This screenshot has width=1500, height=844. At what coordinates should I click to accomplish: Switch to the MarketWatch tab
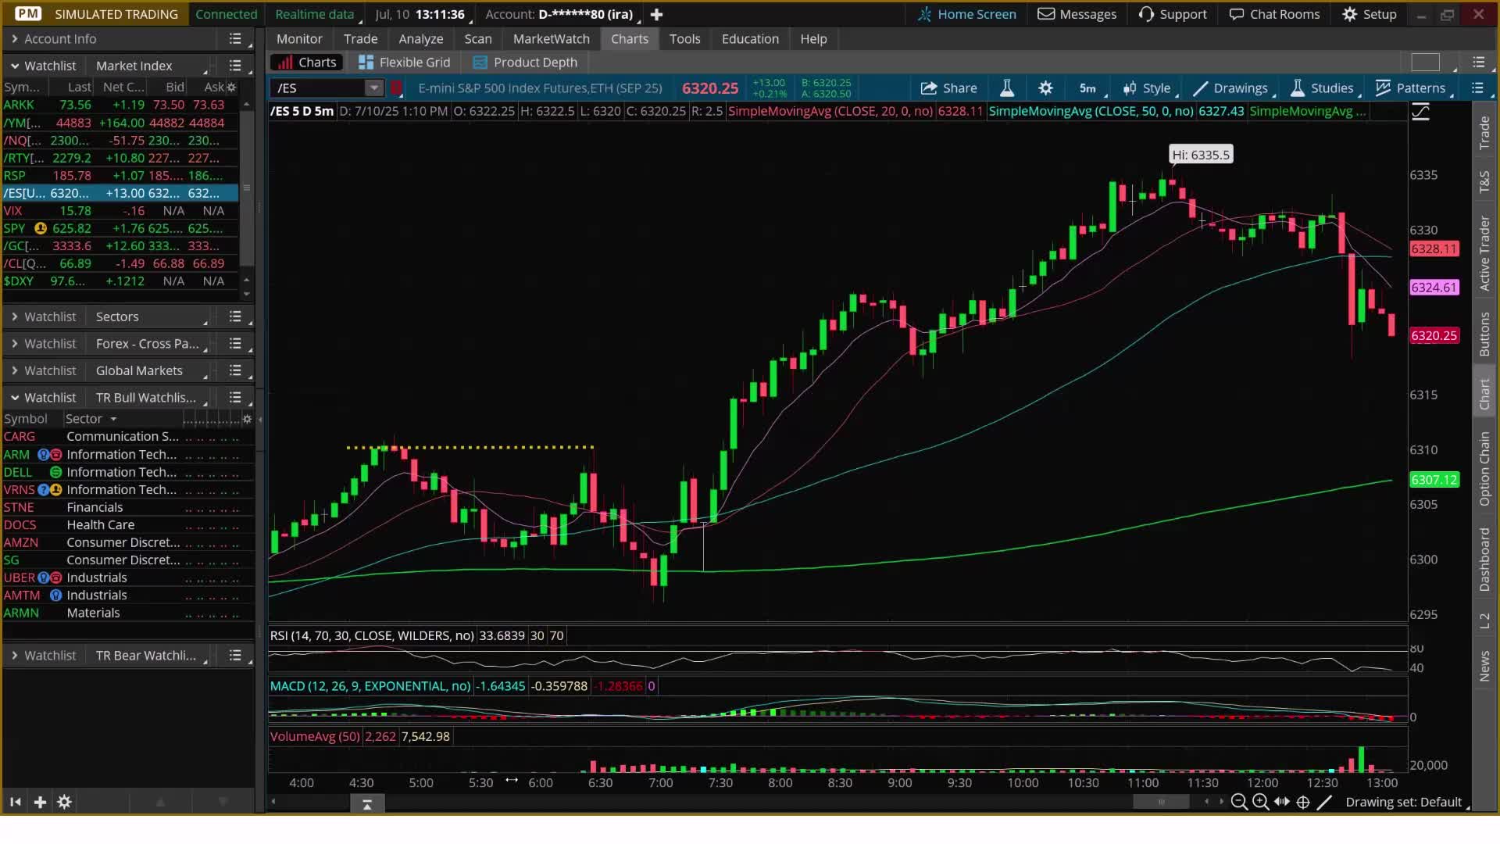[551, 39]
